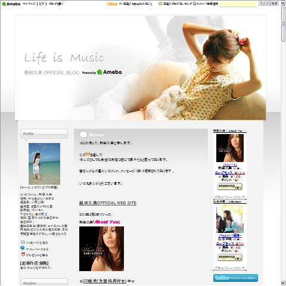Click the Ameba logo in the top bar
Image resolution: width=286 pixels, height=286 pixels.
pos(11,4)
